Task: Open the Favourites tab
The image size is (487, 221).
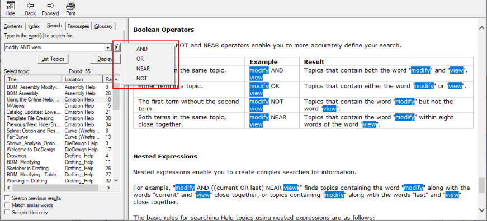Action: (x=78, y=26)
